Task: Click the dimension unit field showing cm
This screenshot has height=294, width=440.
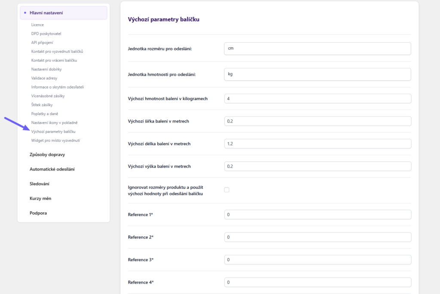Action: tap(318, 49)
